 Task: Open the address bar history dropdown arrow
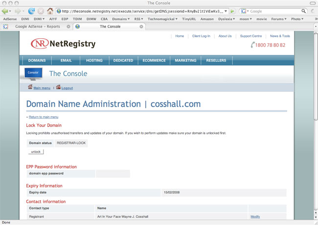click(x=226, y=11)
